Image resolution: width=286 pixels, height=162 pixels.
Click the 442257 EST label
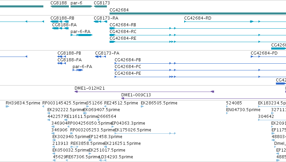[55, 117]
